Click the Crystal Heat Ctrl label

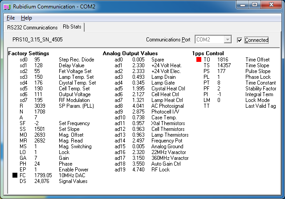[168, 89]
